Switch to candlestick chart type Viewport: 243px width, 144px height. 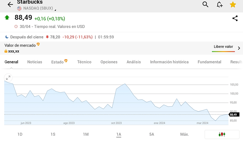(x=222, y=134)
